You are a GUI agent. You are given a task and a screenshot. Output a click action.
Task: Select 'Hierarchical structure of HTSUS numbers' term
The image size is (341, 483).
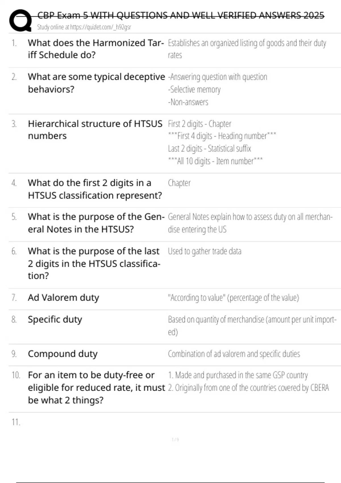click(95, 130)
